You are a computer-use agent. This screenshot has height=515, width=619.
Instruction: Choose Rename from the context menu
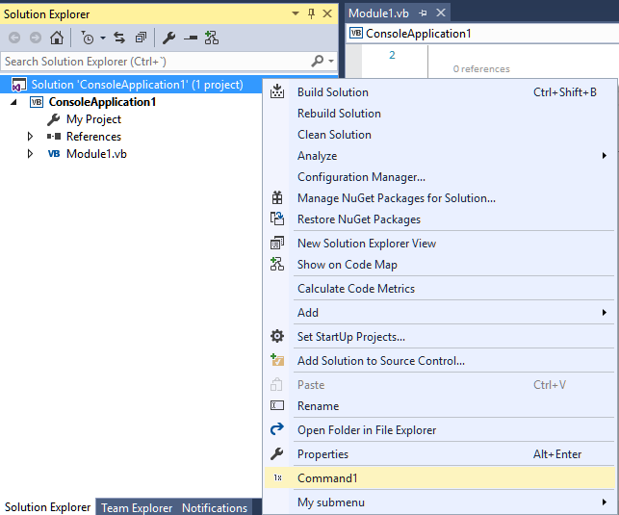439,406
